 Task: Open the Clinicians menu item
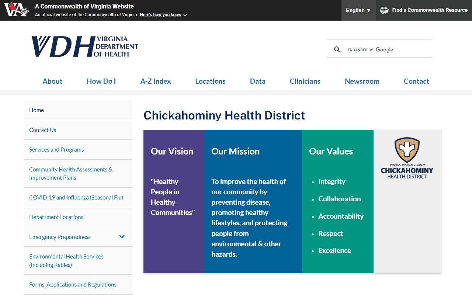click(305, 81)
